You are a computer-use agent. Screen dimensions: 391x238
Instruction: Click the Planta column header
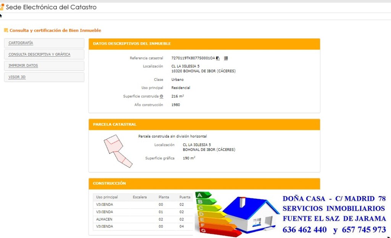tap(163, 197)
